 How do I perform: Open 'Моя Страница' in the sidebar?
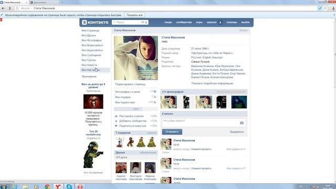pyautogui.click(x=90, y=30)
